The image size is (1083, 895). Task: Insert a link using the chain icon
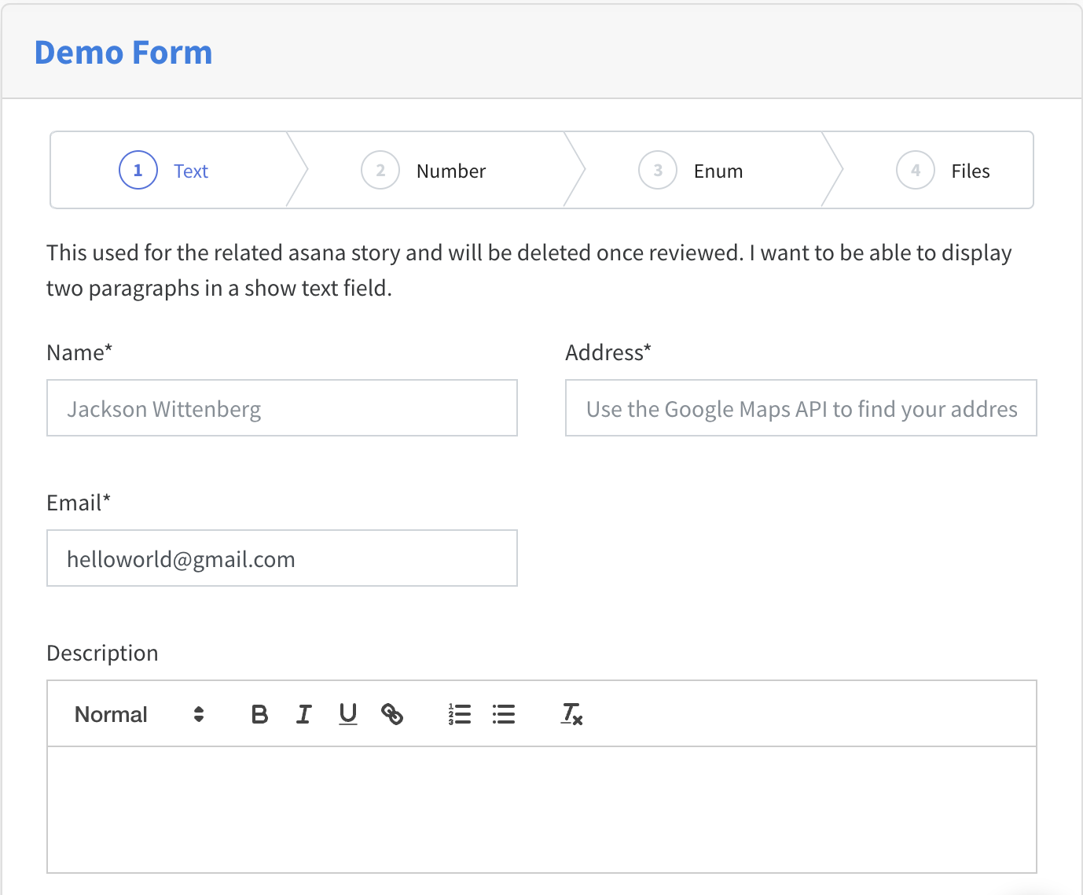392,714
